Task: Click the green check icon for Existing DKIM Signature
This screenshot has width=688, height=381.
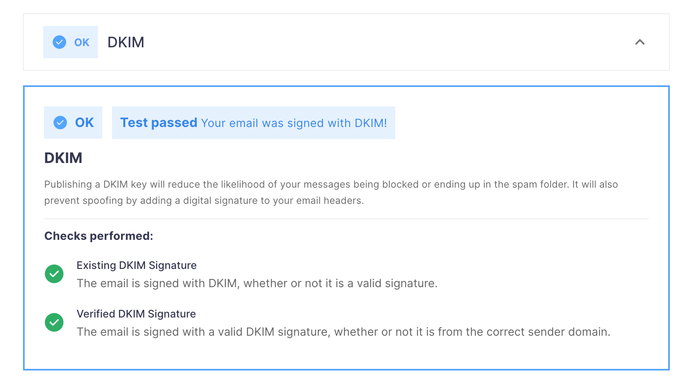Action: pyautogui.click(x=54, y=274)
